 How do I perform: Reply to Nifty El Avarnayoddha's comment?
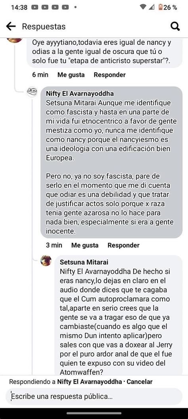point(123,245)
